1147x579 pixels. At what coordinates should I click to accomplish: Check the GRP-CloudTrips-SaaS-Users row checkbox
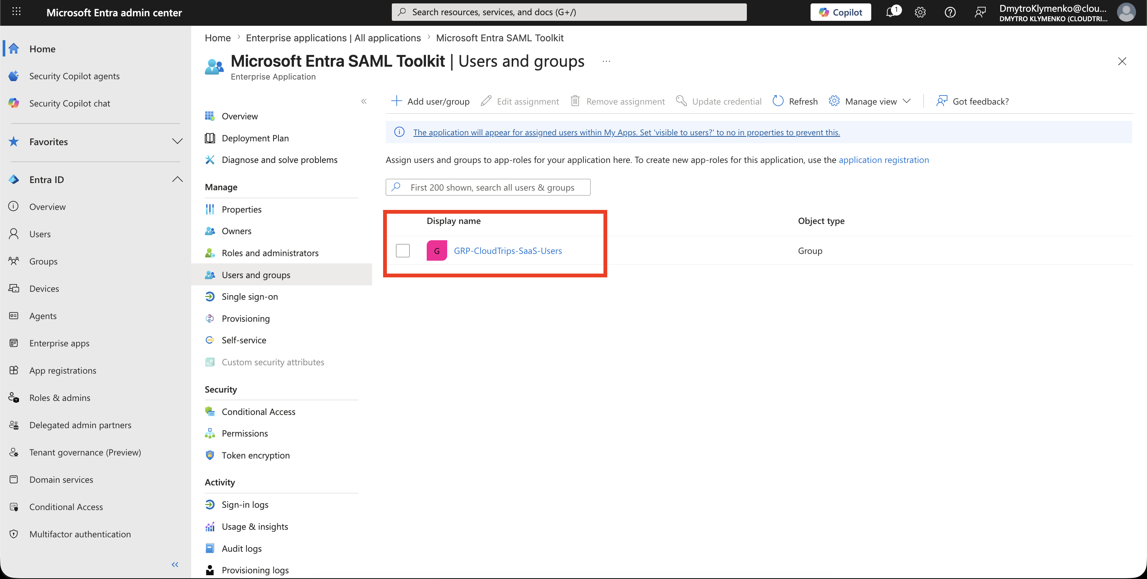pyautogui.click(x=402, y=250)
